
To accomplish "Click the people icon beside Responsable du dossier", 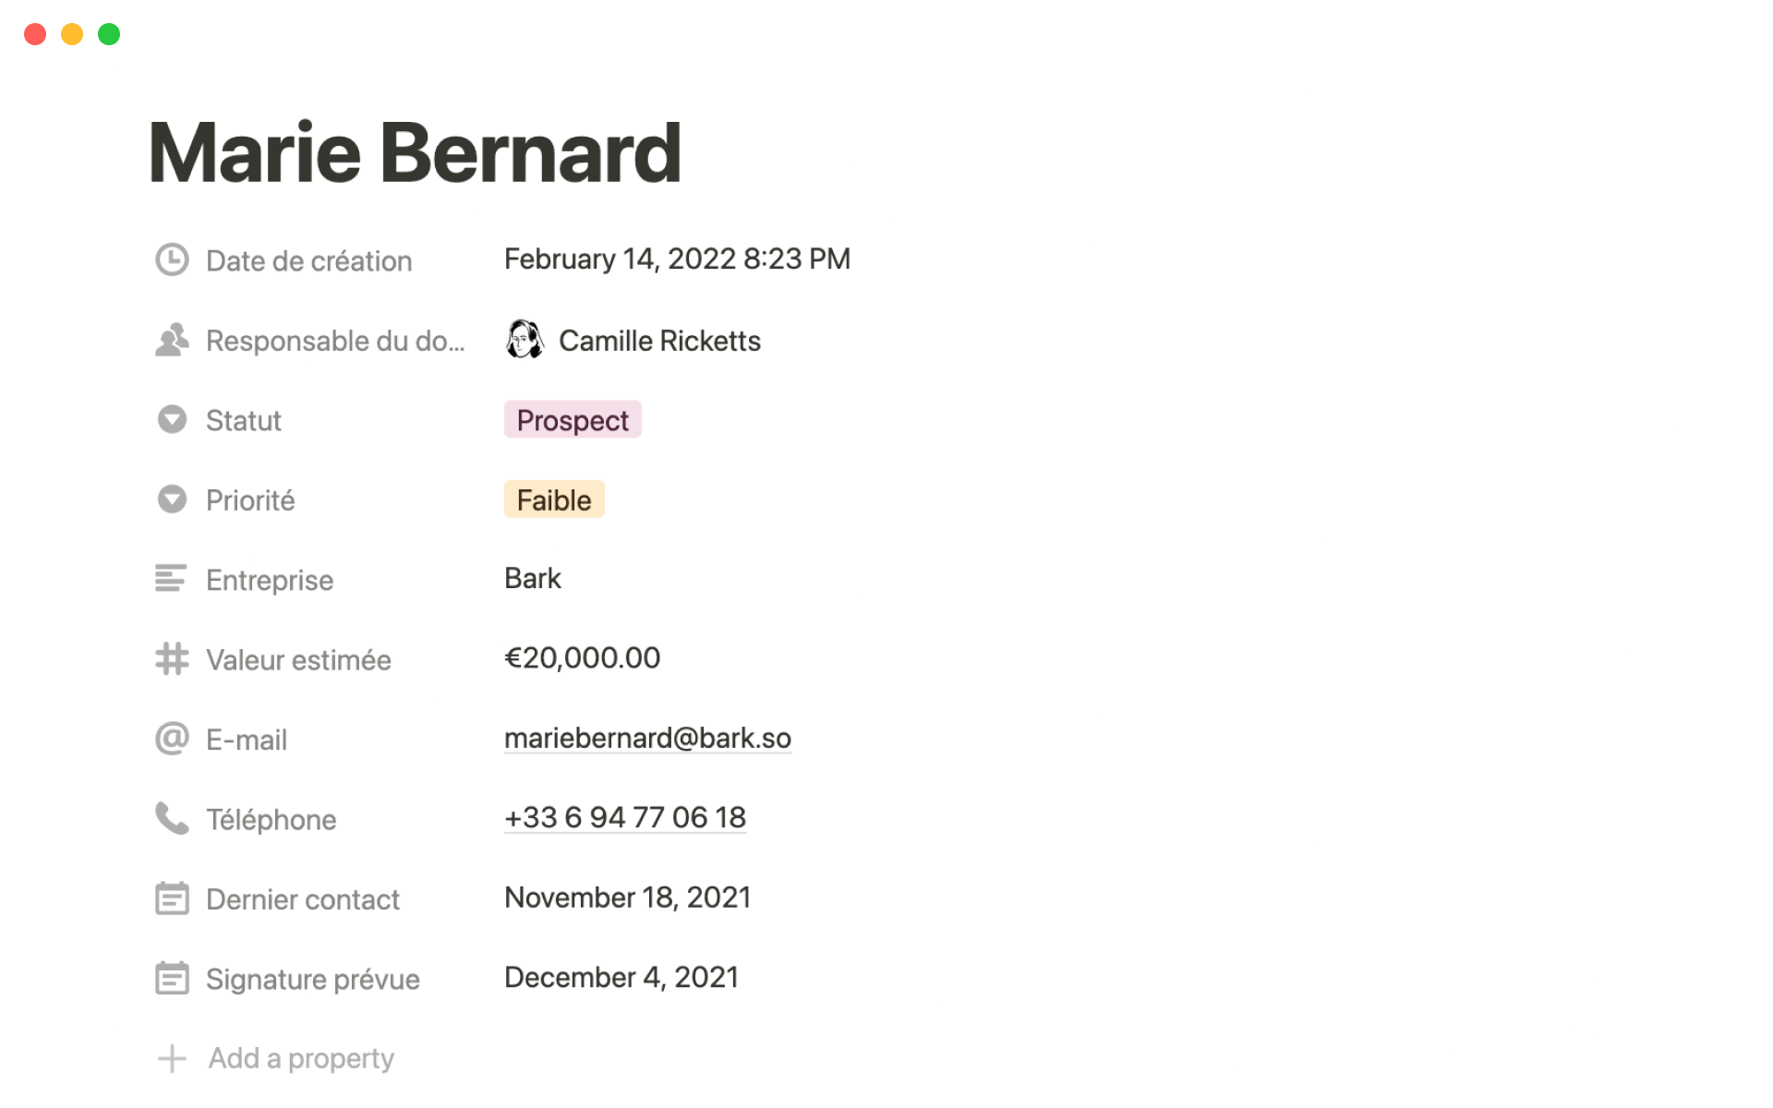I will pyautogui.click(x=172, y=340).
